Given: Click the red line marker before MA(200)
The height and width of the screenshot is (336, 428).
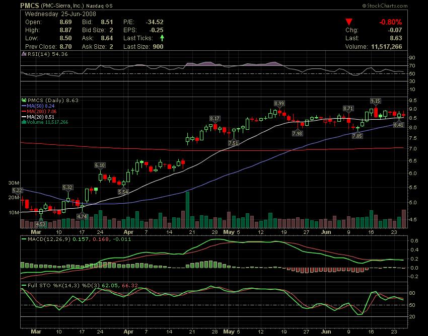Looking at the screenshot, I should pos(24,111).
